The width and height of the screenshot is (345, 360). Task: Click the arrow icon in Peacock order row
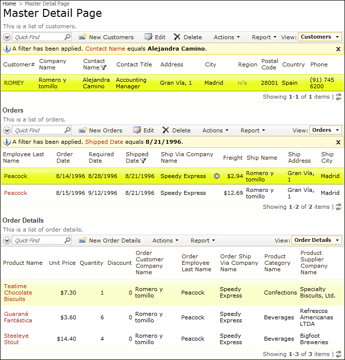(x=216, y=176)
